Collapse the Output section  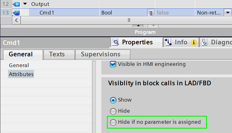25,4
